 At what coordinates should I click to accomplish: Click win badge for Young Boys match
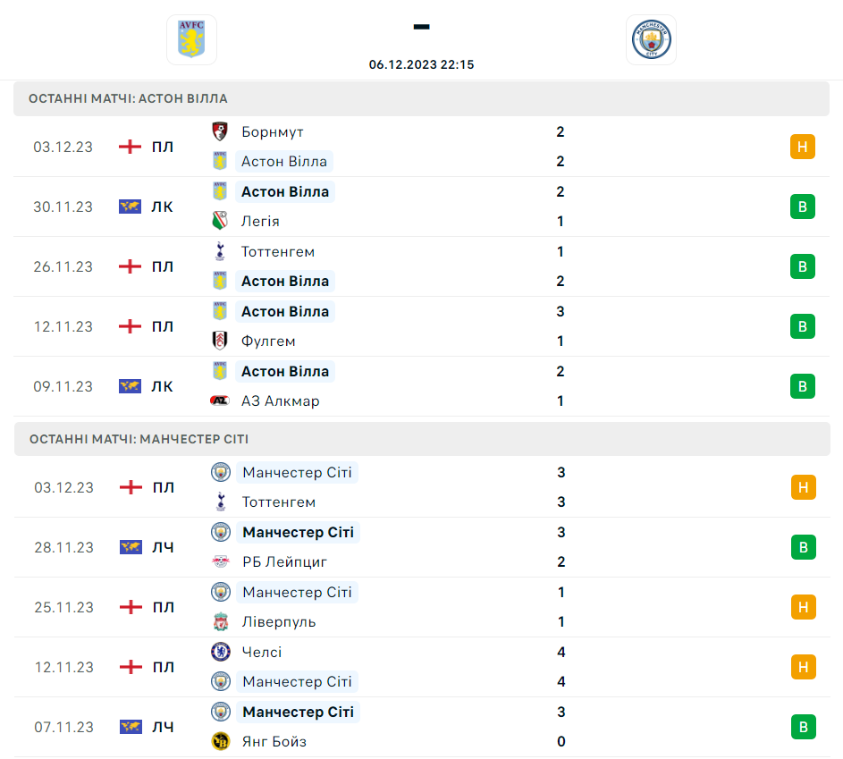coord(803,727)
